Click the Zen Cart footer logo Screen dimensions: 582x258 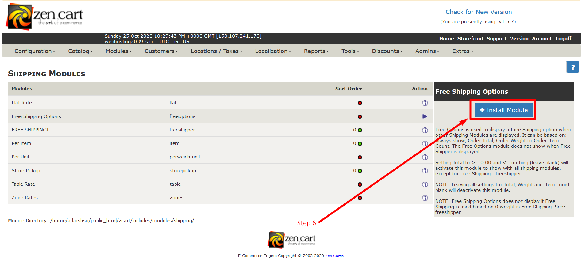coord(291,239)
